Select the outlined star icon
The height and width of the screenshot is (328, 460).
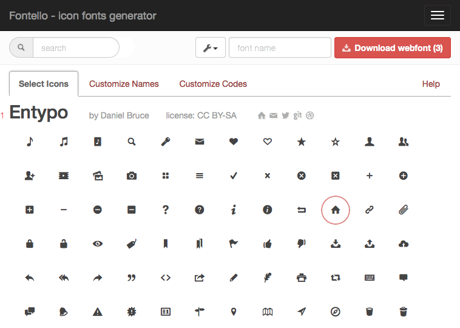pyautogui.click(x=336, y=142)
